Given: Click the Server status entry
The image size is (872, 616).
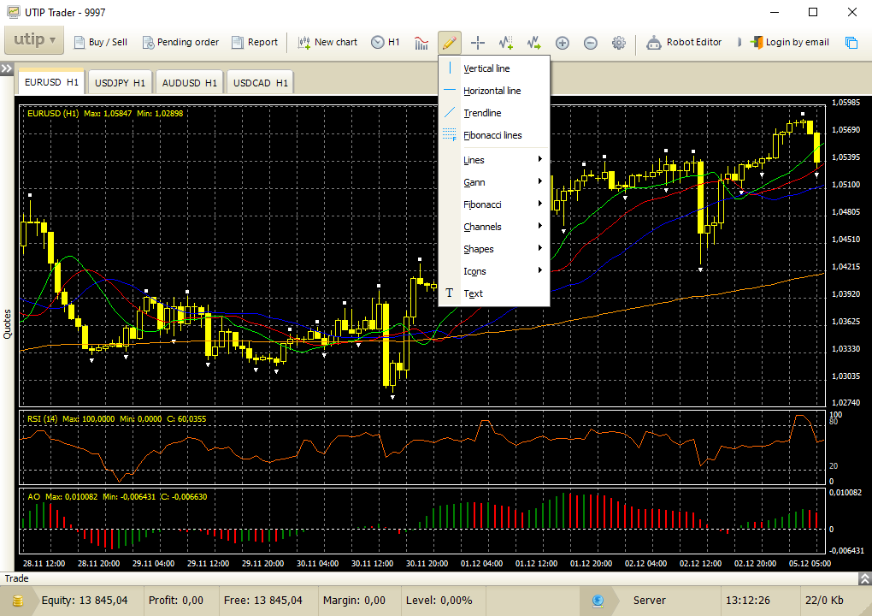Looking at the screenshot, I should pos(649,601).
